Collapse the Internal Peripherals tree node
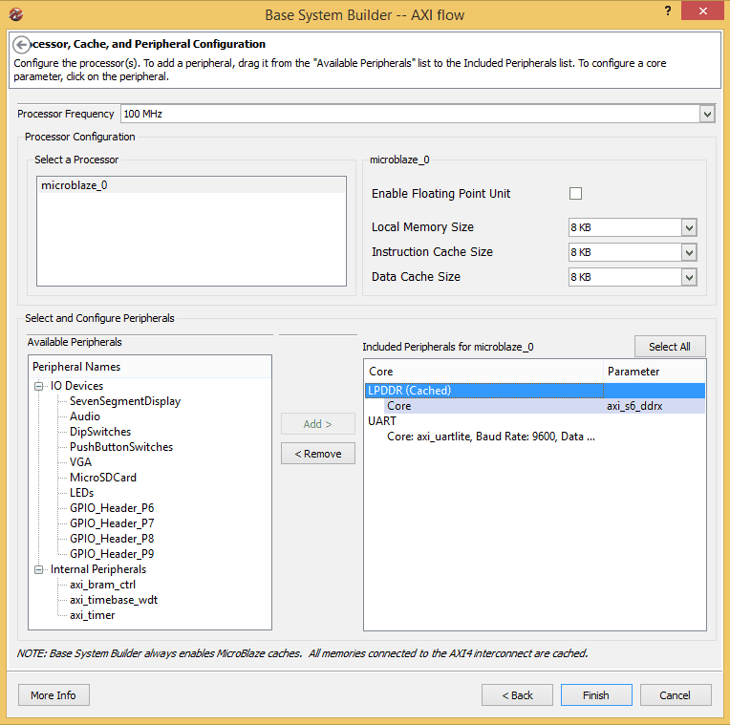This screenshot has width=730, height=725. tap(39, 570)
